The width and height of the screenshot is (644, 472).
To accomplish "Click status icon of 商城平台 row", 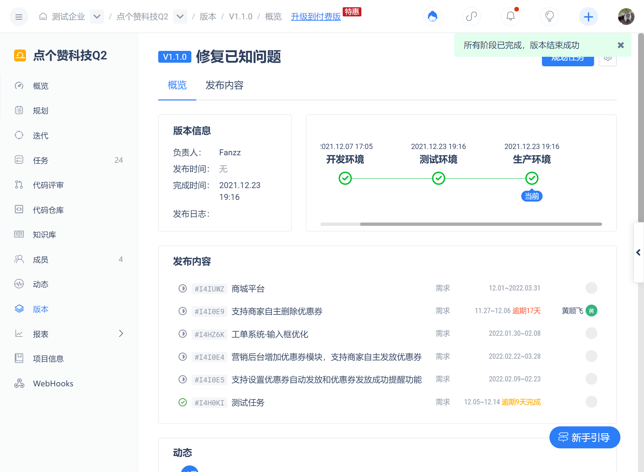I will point(182,289).
